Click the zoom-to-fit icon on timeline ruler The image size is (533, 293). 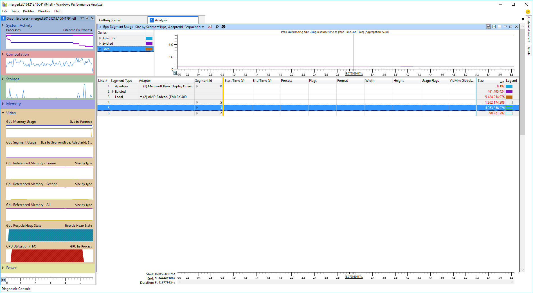[x=4, y=280]
